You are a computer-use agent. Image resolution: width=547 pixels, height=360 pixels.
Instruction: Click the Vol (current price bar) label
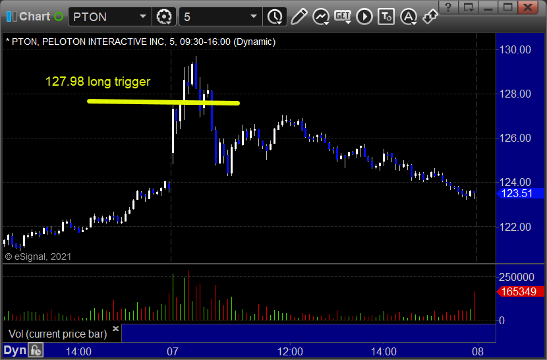(58, 334)
